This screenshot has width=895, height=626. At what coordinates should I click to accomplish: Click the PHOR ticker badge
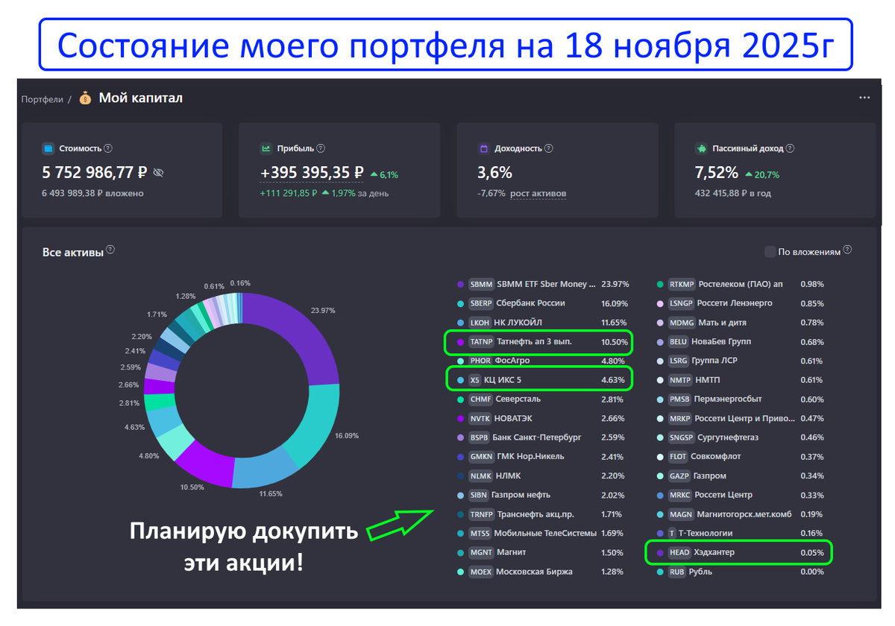(x=480, y=361)
